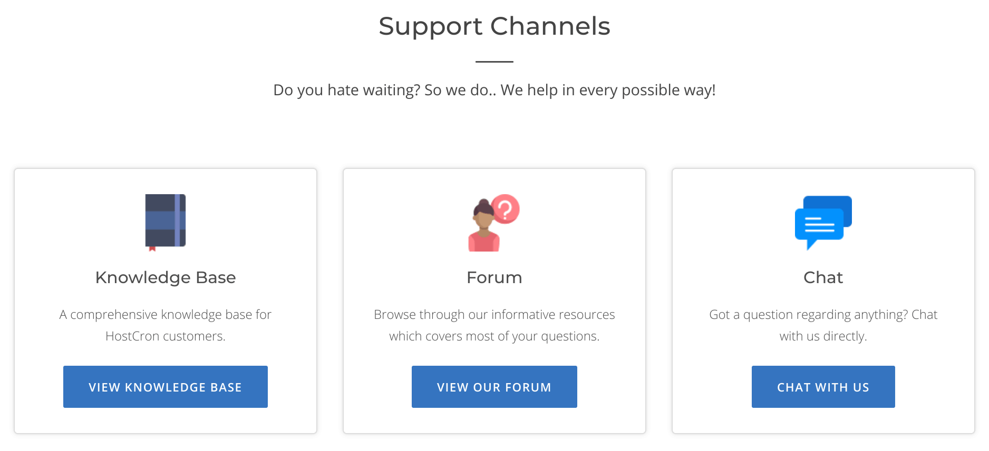Click the blue Chat speech bubbles icon

tap(823, 223)
